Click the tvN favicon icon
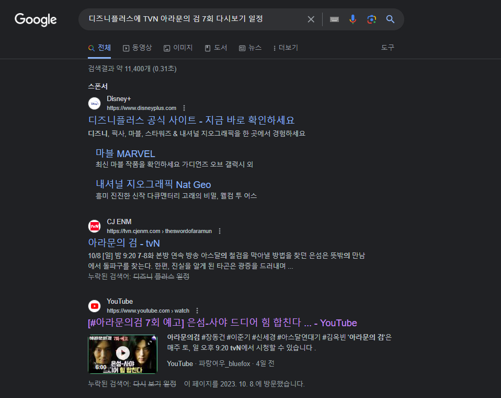Image resolution: width=501 pixels, height=398 pixels. (x=94, y=226)
